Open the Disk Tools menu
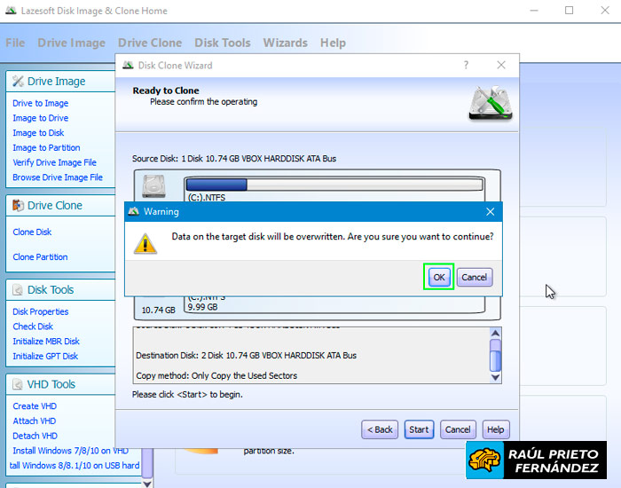This screenshot has height=488, width=621. pyautogui.click(x=222, y=43)
